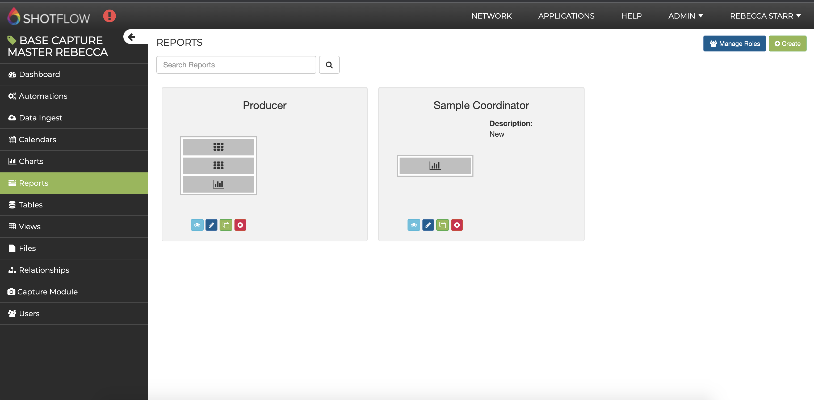View the Producer report via eye icon
This screenshot has width=814, height=400.
197,225
